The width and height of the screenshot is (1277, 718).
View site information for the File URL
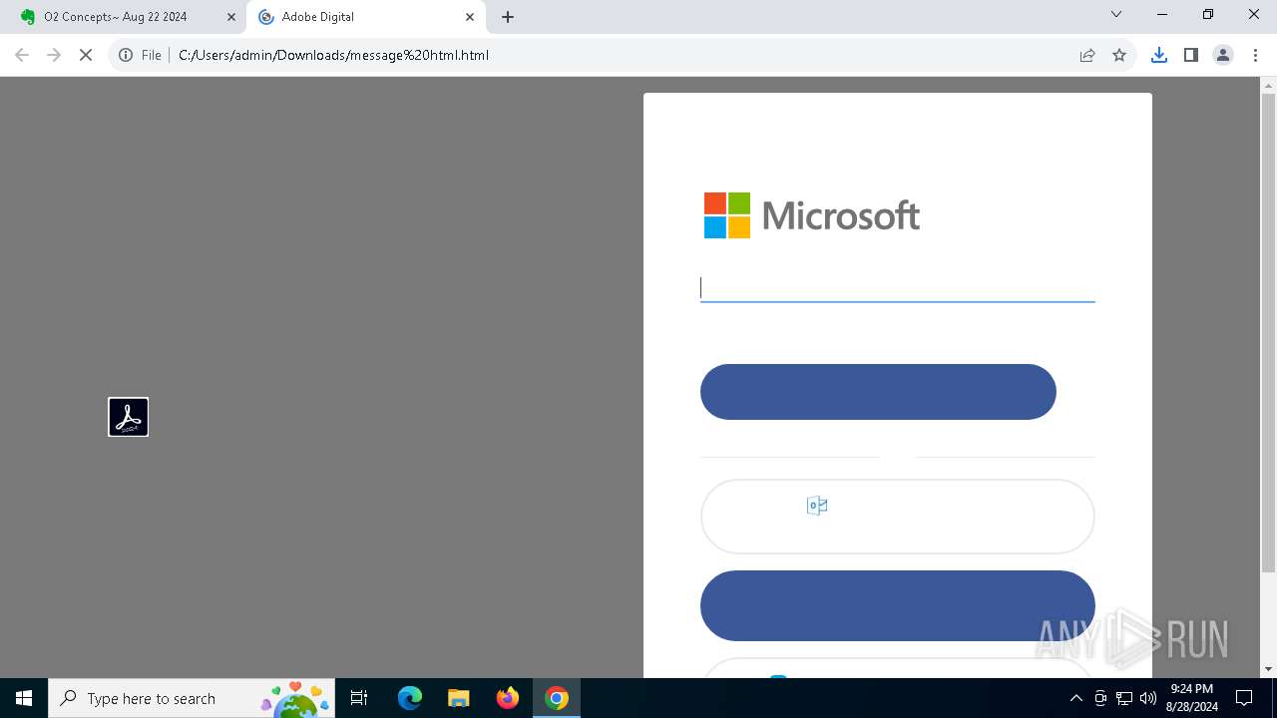pos(140,55)
